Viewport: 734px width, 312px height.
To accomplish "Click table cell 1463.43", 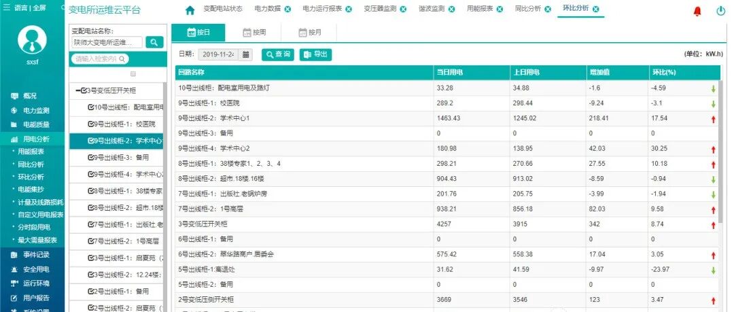I will [x=450, y=118].
